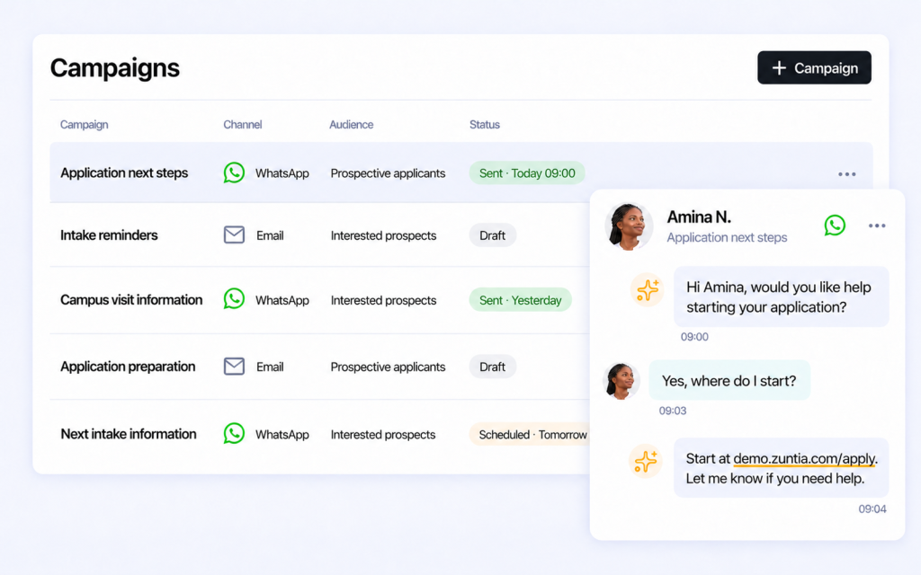The height and width of the screenshot is (575, 921).
Task: Open the demo.zuntia.com/apply link
Action: [x=804, y=459]
